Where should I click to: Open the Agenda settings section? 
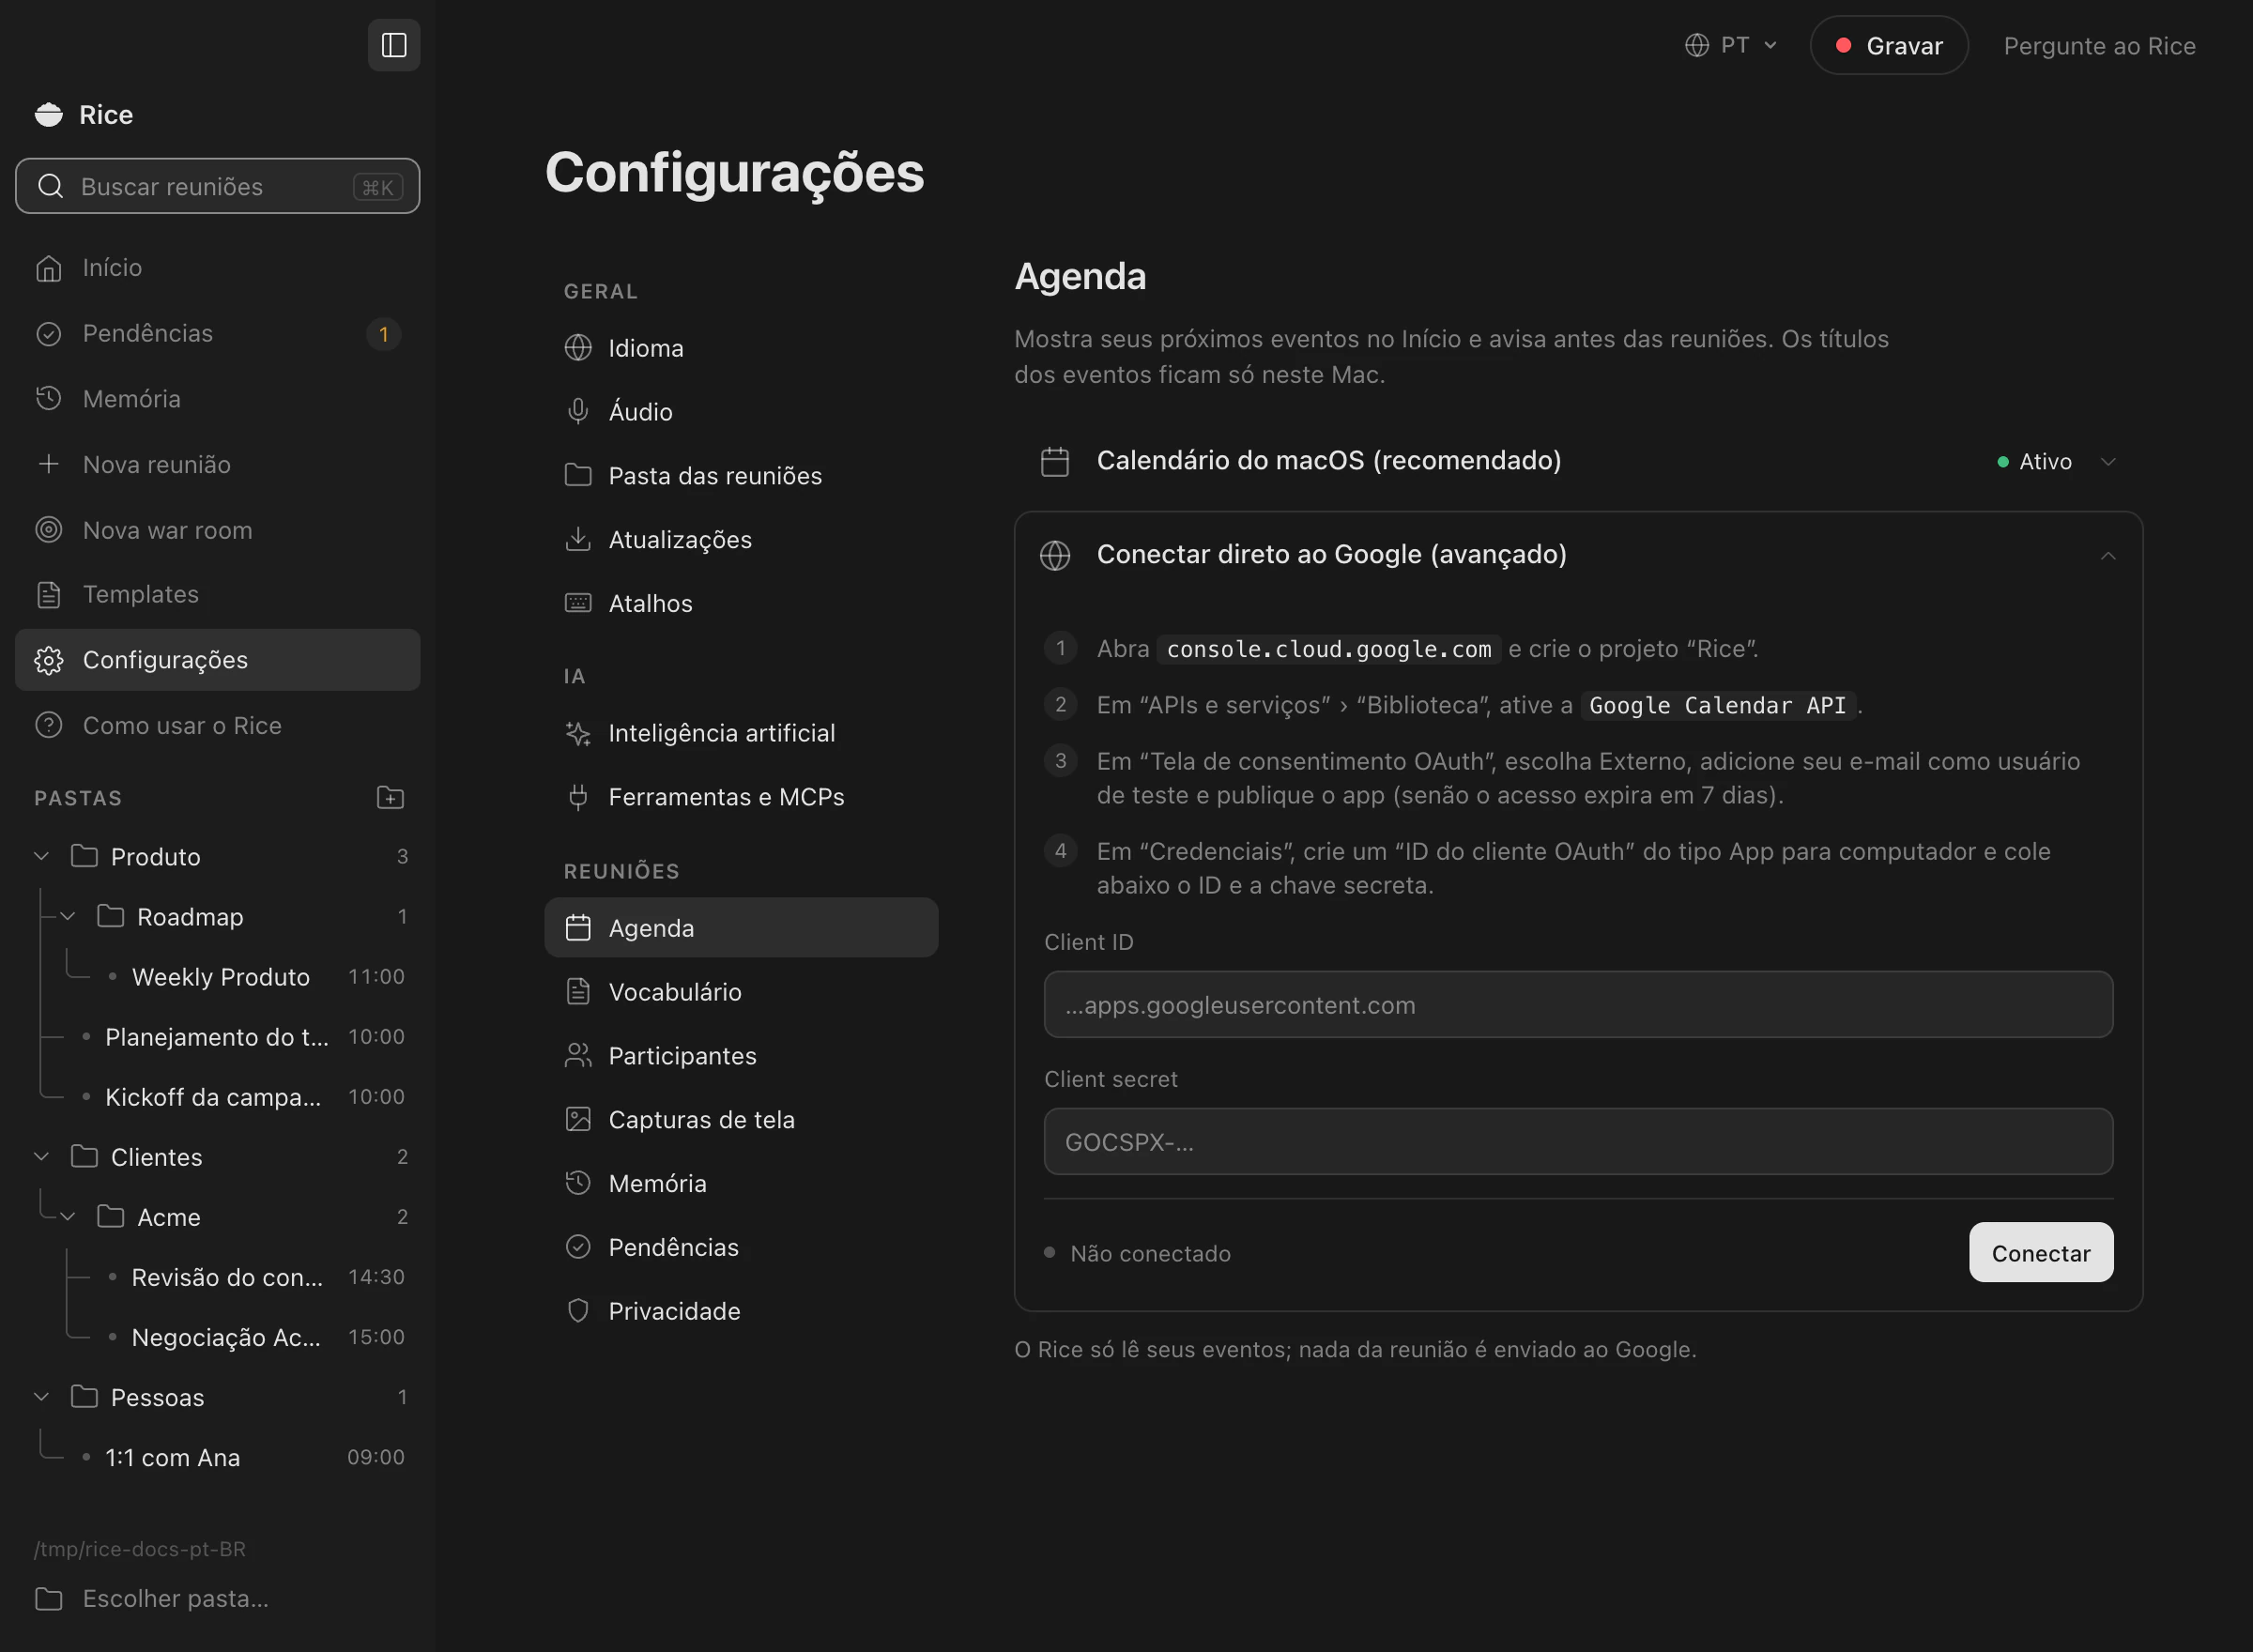(741, 927)
